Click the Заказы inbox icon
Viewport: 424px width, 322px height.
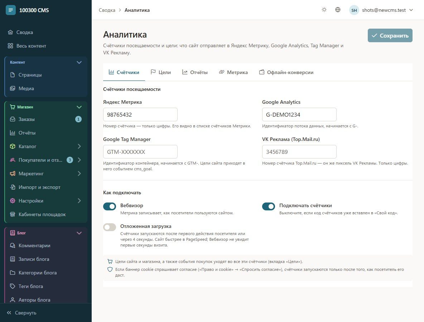pyautogui.click(x=13, y=119)
